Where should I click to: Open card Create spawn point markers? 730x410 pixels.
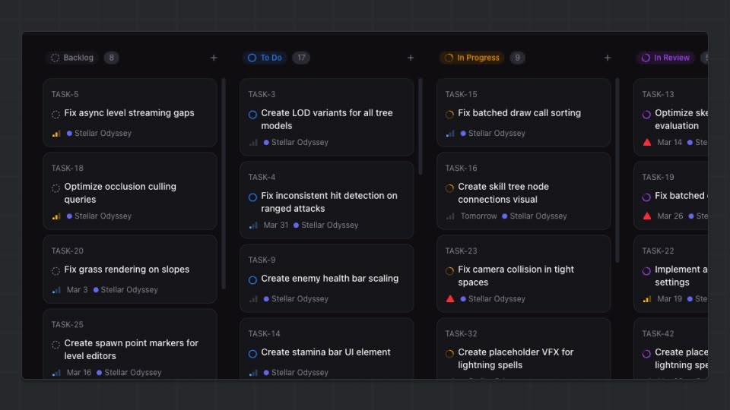click(x=130, y=344)
